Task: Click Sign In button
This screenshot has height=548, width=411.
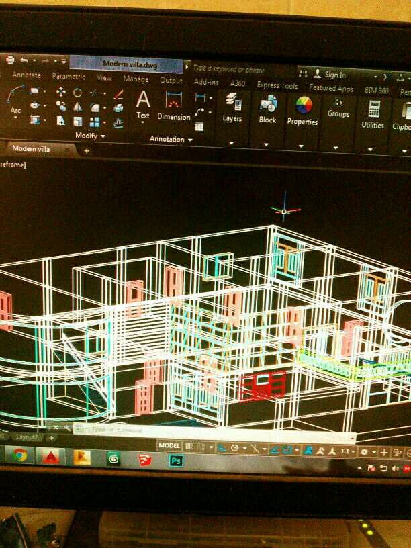Action: [330, 75]
